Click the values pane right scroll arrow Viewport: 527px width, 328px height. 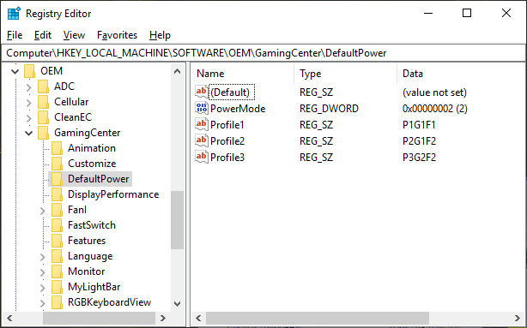pos(517,318)
